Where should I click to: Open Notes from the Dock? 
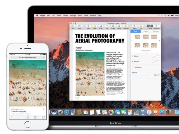tap(92, 112)
